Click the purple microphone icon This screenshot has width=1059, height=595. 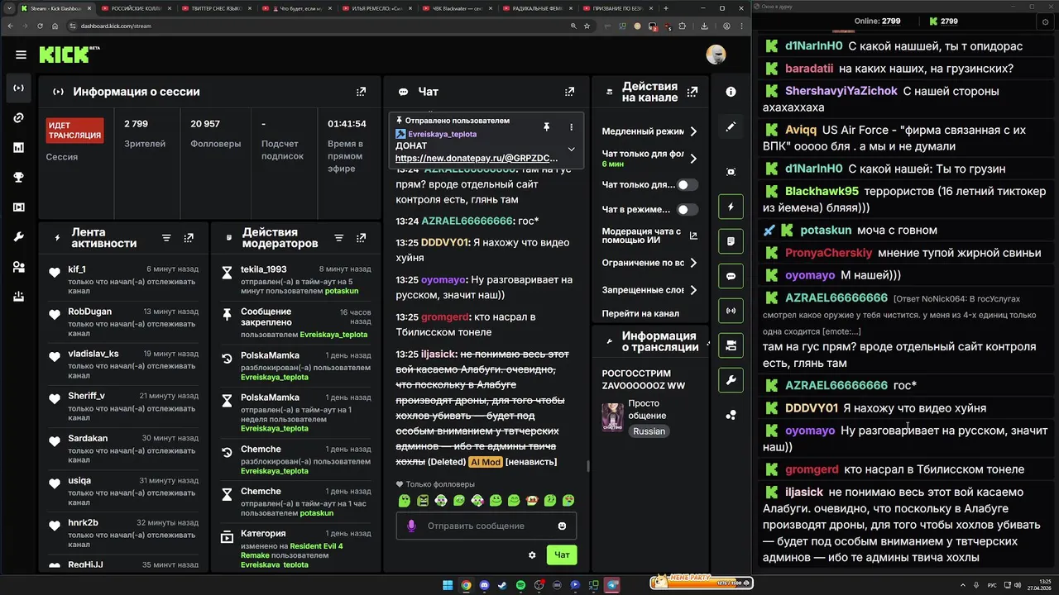point(411,526)
